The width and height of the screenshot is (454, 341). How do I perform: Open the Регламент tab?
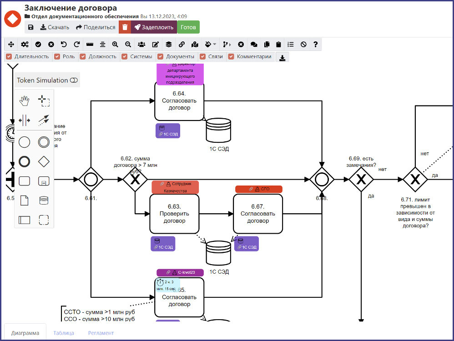click(x=101, y=333)
